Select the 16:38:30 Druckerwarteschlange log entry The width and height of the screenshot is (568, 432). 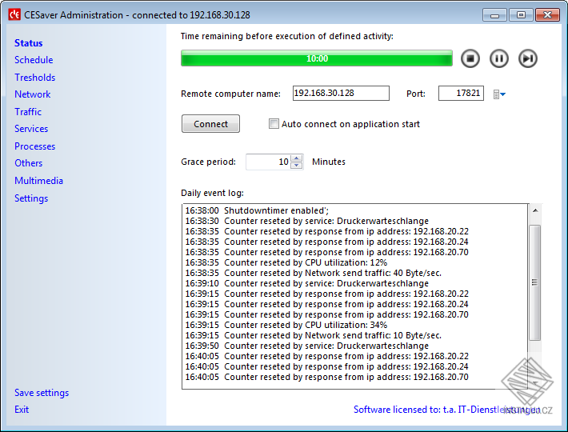point(307,221)
